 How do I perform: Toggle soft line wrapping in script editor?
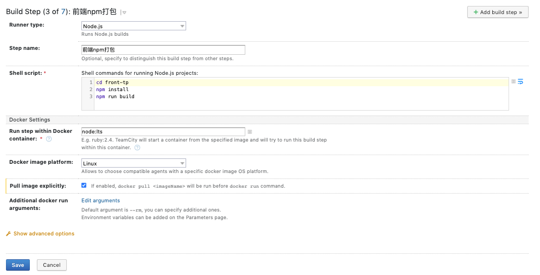coord(520,81)
